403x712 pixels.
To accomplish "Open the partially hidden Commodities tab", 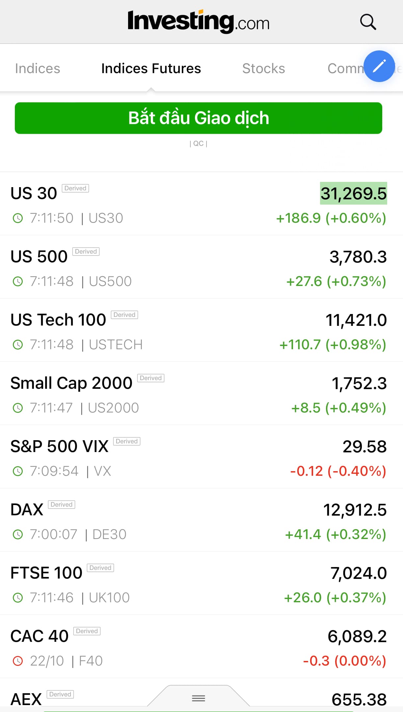I will click(x=344, y=69).
